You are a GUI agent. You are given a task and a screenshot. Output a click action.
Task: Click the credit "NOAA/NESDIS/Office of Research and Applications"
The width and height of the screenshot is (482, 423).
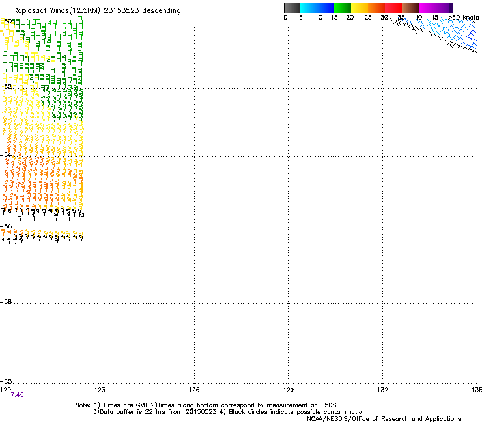click(x=384, y=419)
